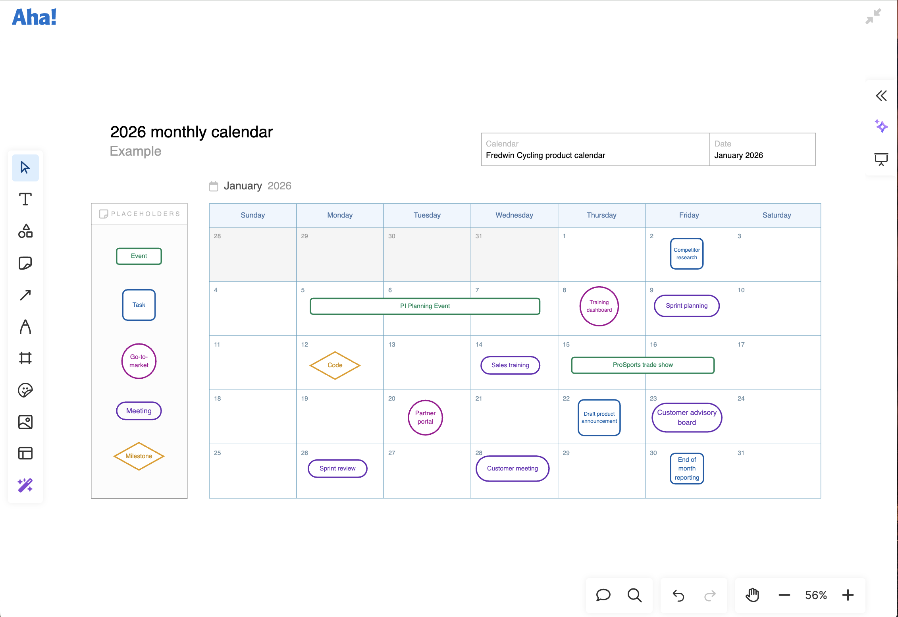This screenshot has width=898, height=617.
Task: Click the Aha! logo
Action: (x=34, y=17)
